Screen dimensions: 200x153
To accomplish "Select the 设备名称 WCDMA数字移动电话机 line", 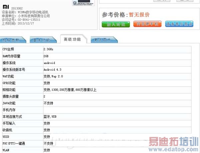I will coord(25,12).
